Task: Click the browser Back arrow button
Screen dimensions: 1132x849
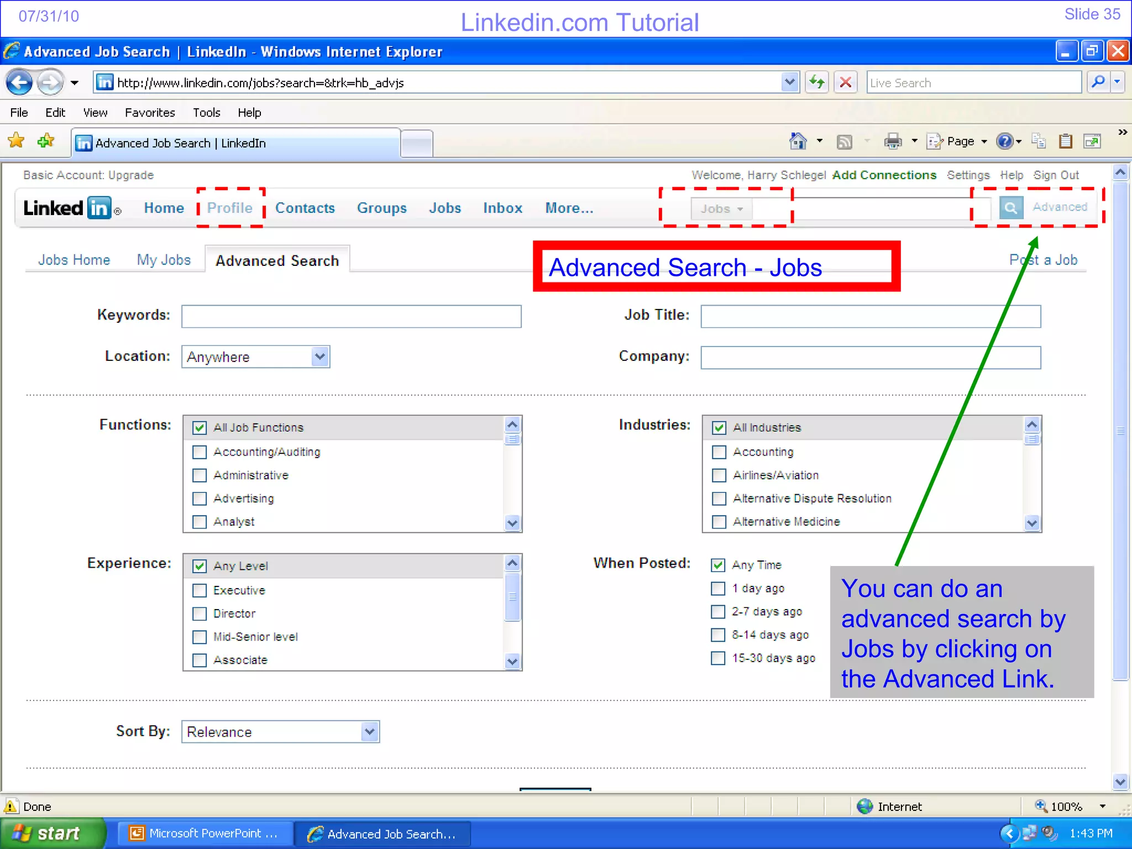Action: point(20,83)
